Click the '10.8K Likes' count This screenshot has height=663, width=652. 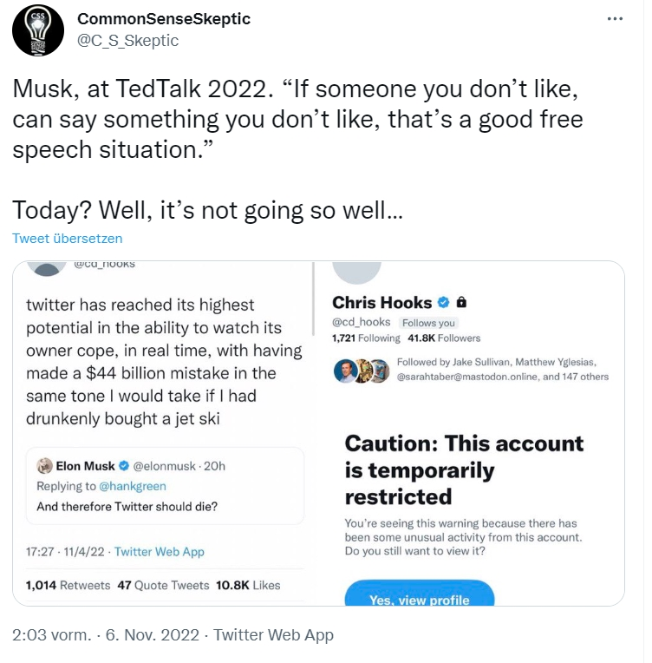click(x=248, y=585)
